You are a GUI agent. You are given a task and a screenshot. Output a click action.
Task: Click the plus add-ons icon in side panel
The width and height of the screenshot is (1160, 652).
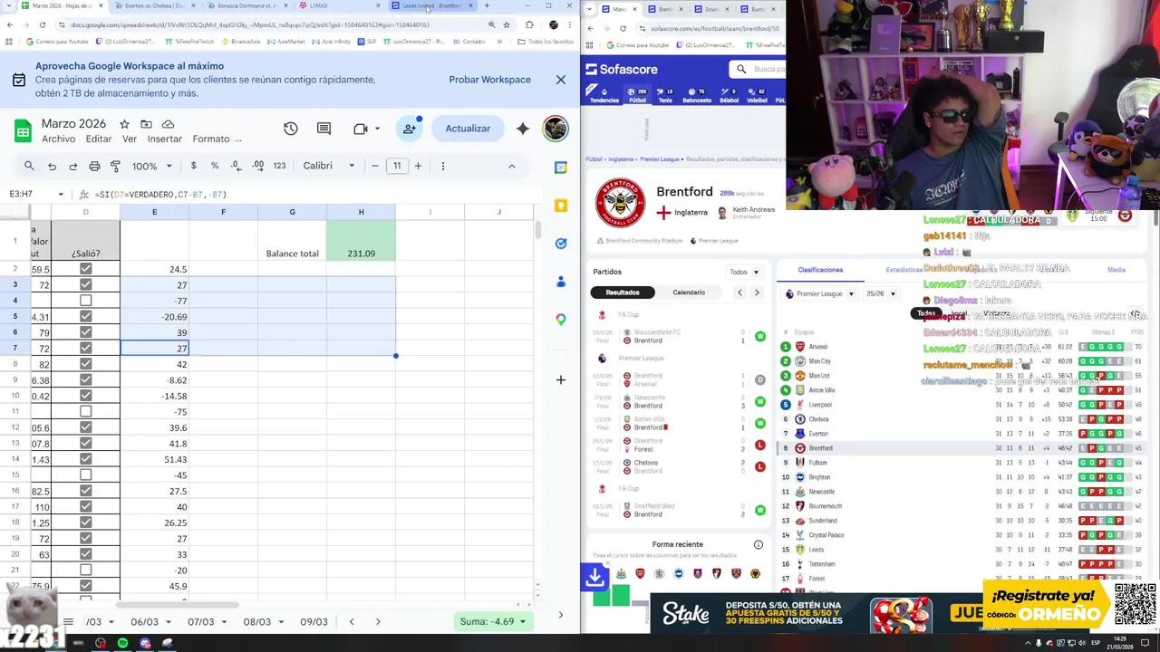560,380
